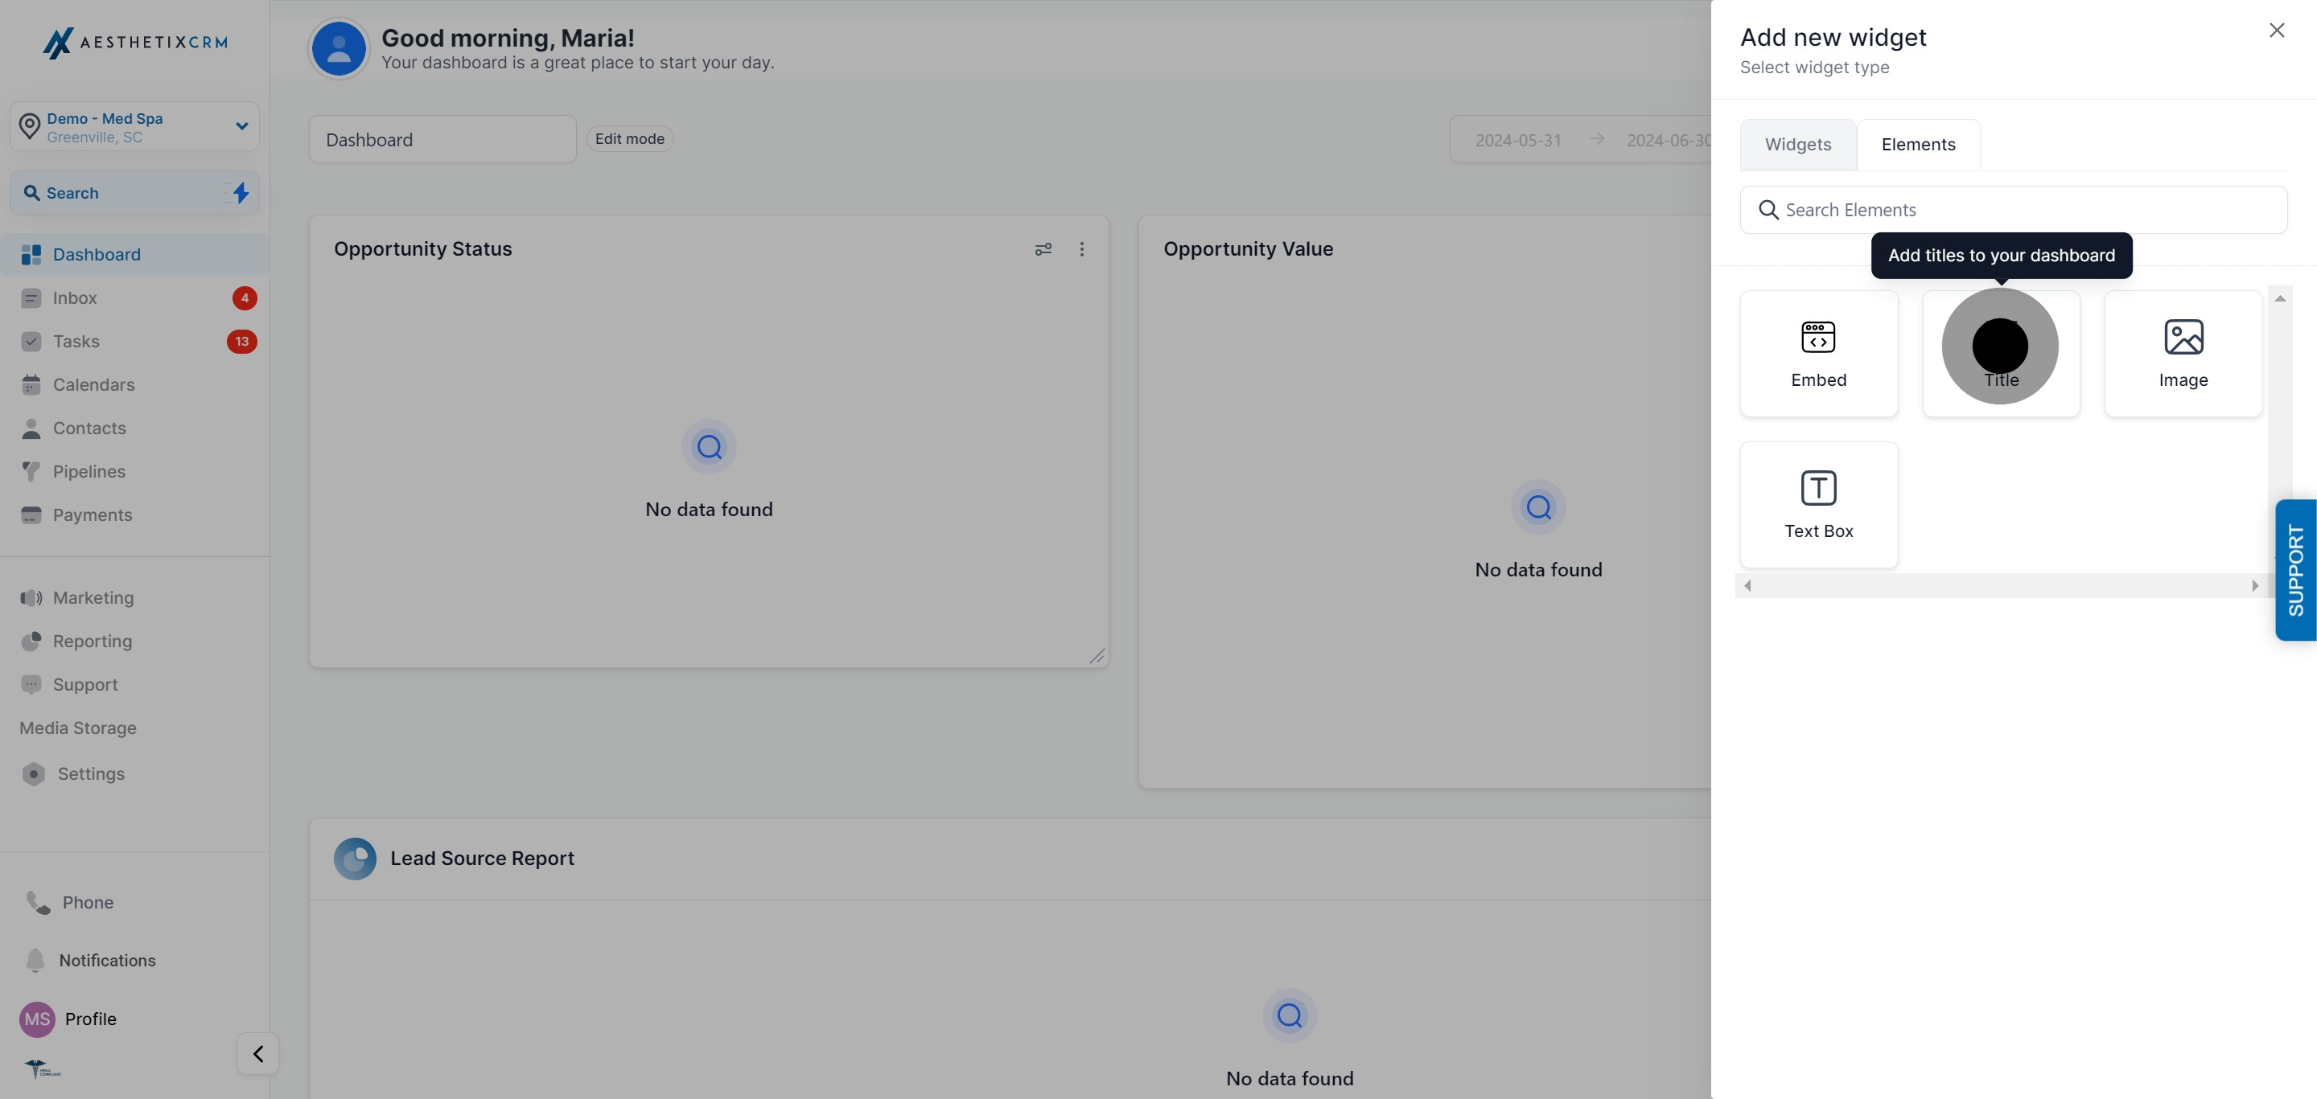Click the AesthetixCRM logo
The image size is (2317, 1099).
(x=135, y=43)
